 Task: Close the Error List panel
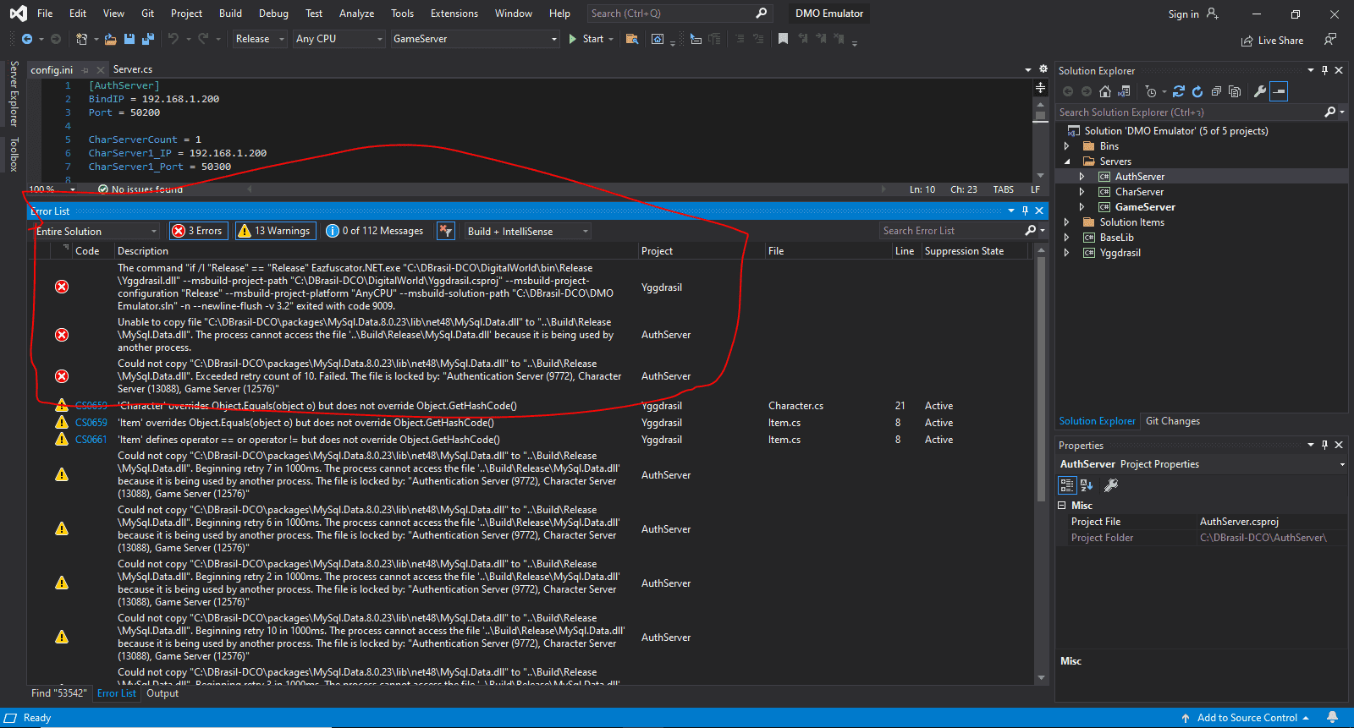pyautogui.click(x=1039, y=211)
